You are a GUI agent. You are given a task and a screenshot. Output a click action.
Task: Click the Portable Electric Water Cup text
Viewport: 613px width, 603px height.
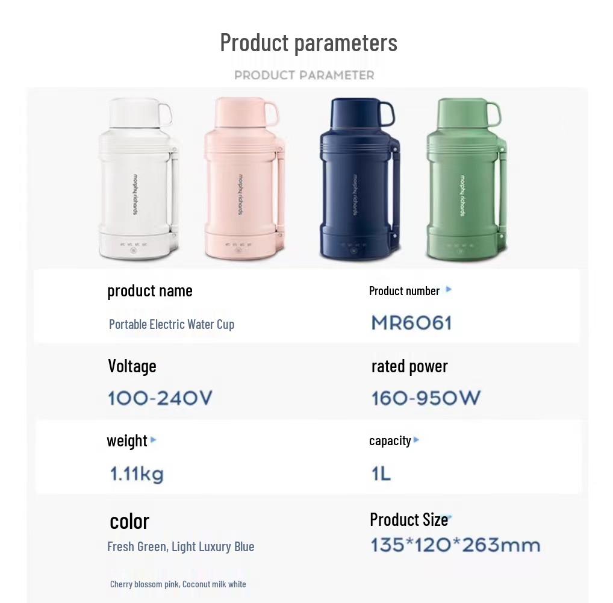172,324
